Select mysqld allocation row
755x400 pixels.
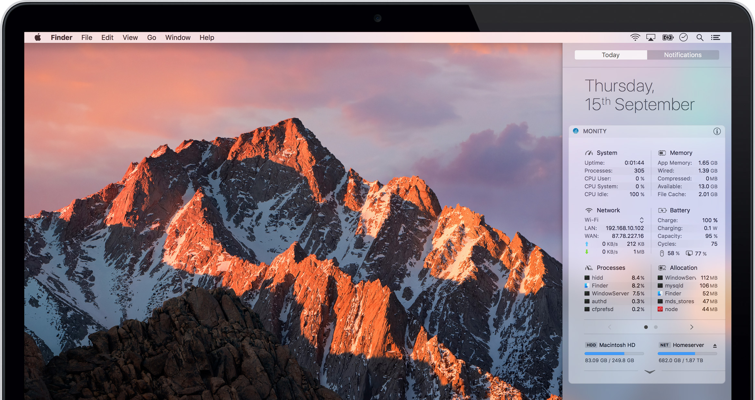[x=687, y=285]
